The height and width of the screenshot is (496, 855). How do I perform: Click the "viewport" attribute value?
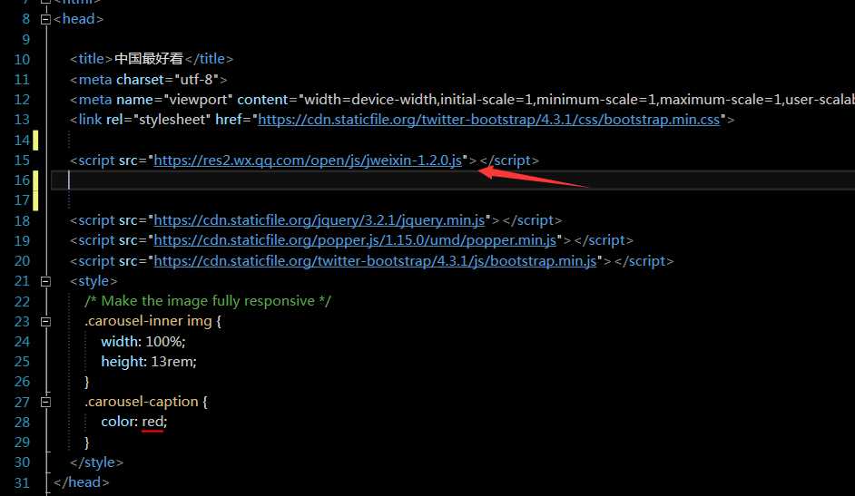(x=200, y=100)
